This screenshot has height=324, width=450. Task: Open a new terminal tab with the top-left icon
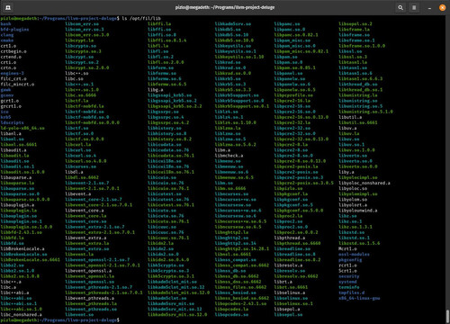(x=8, y=7)
